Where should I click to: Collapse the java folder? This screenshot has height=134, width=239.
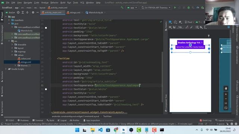(9, 24)
